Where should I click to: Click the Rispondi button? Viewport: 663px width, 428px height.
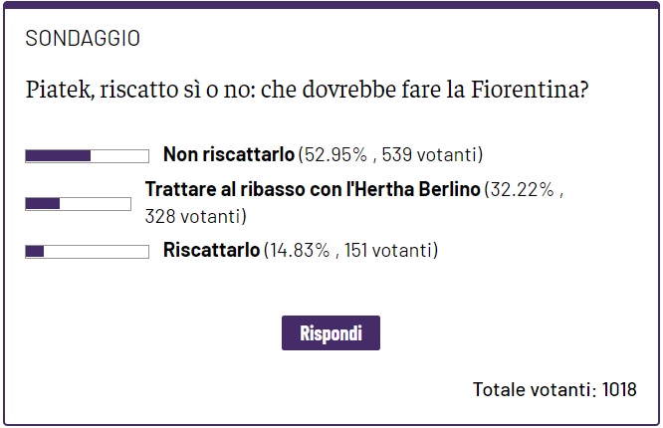[331, 332]
